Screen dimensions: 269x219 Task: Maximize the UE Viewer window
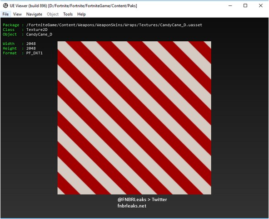click(245, 5)
